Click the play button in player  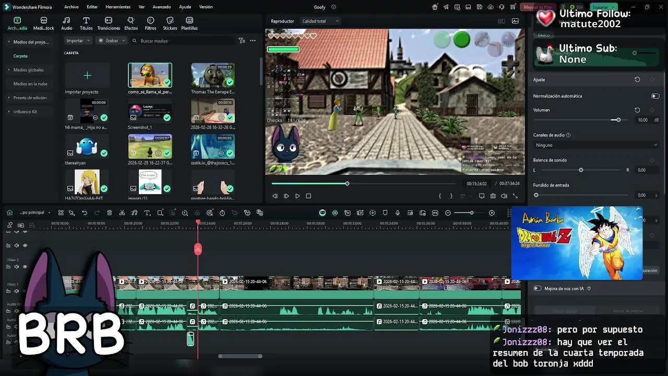297,196
